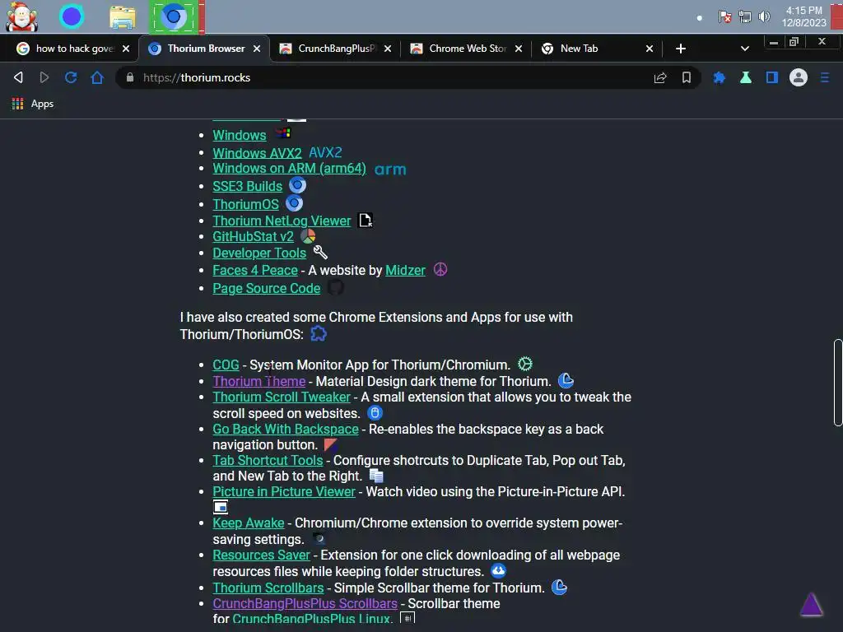The image size is (843, 632).
Task: Click the document icon beside NetLog Viewer
Action: tap(366, 221)
